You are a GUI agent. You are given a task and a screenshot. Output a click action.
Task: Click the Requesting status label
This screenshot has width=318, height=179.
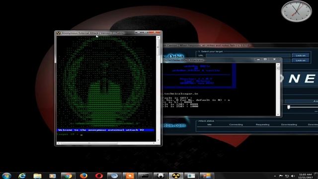pyautogui.click(x=262, y=125)
